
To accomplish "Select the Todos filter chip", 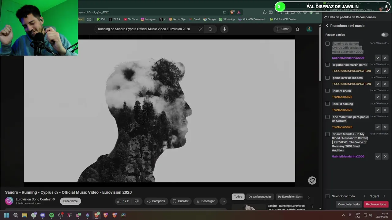I will [238, 197].
